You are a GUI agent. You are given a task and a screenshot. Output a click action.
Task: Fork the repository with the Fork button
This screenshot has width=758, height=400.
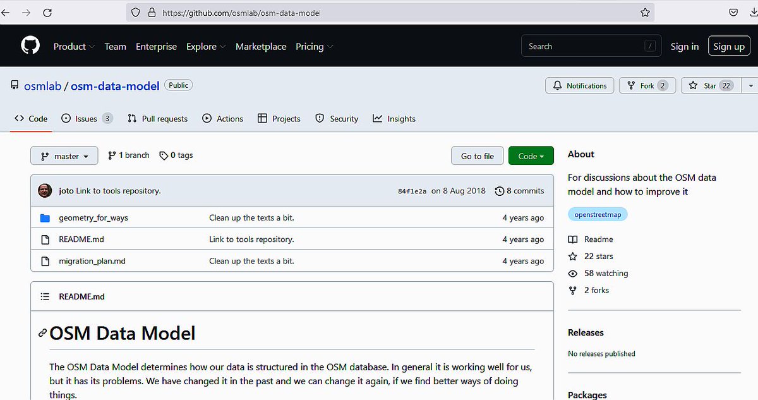pos(647,86)
